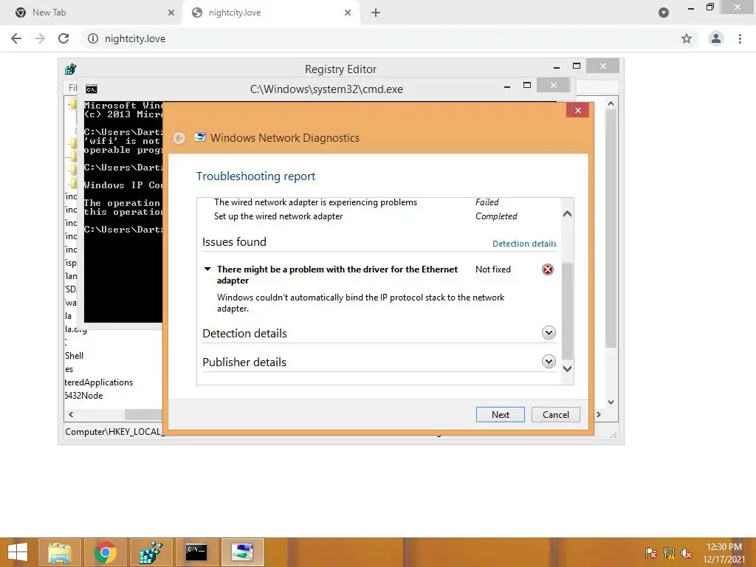756x567 pixels.
Task: Close the nightcity.love browser tab
Action: 348,13
